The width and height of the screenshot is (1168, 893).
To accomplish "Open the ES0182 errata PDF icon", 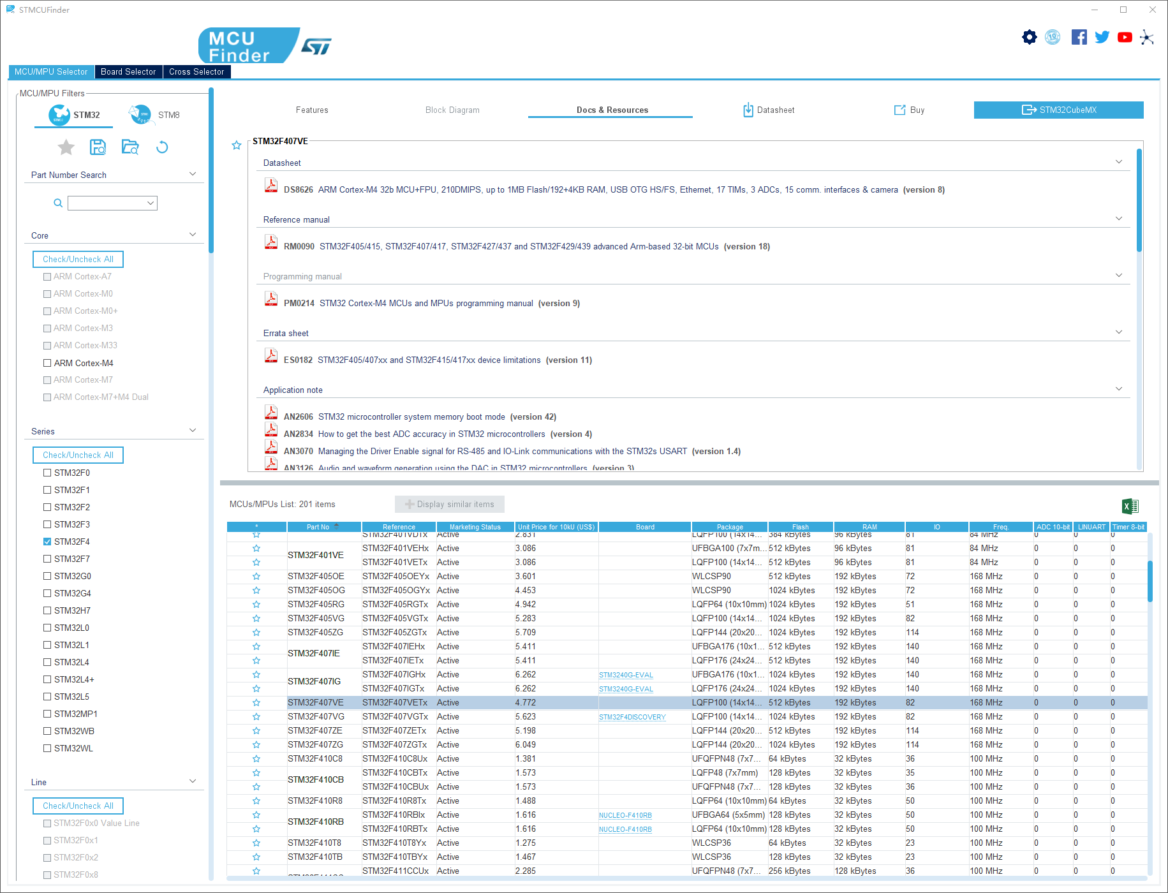I will point(271,356).
